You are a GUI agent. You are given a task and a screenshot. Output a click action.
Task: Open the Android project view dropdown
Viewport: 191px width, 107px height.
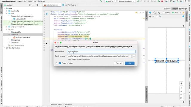tap(9, 5)
